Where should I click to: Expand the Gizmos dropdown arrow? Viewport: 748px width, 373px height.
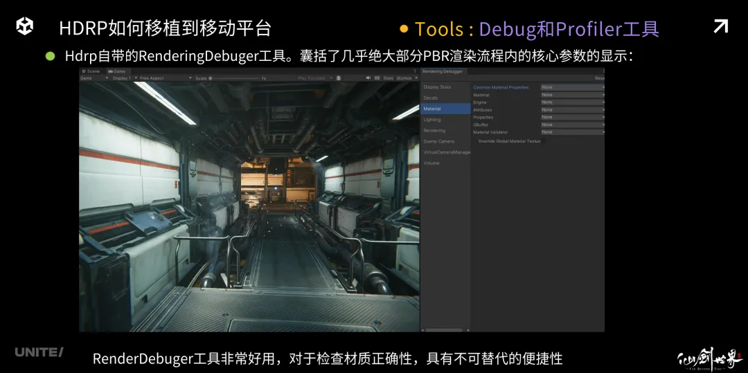pos(416,78)
